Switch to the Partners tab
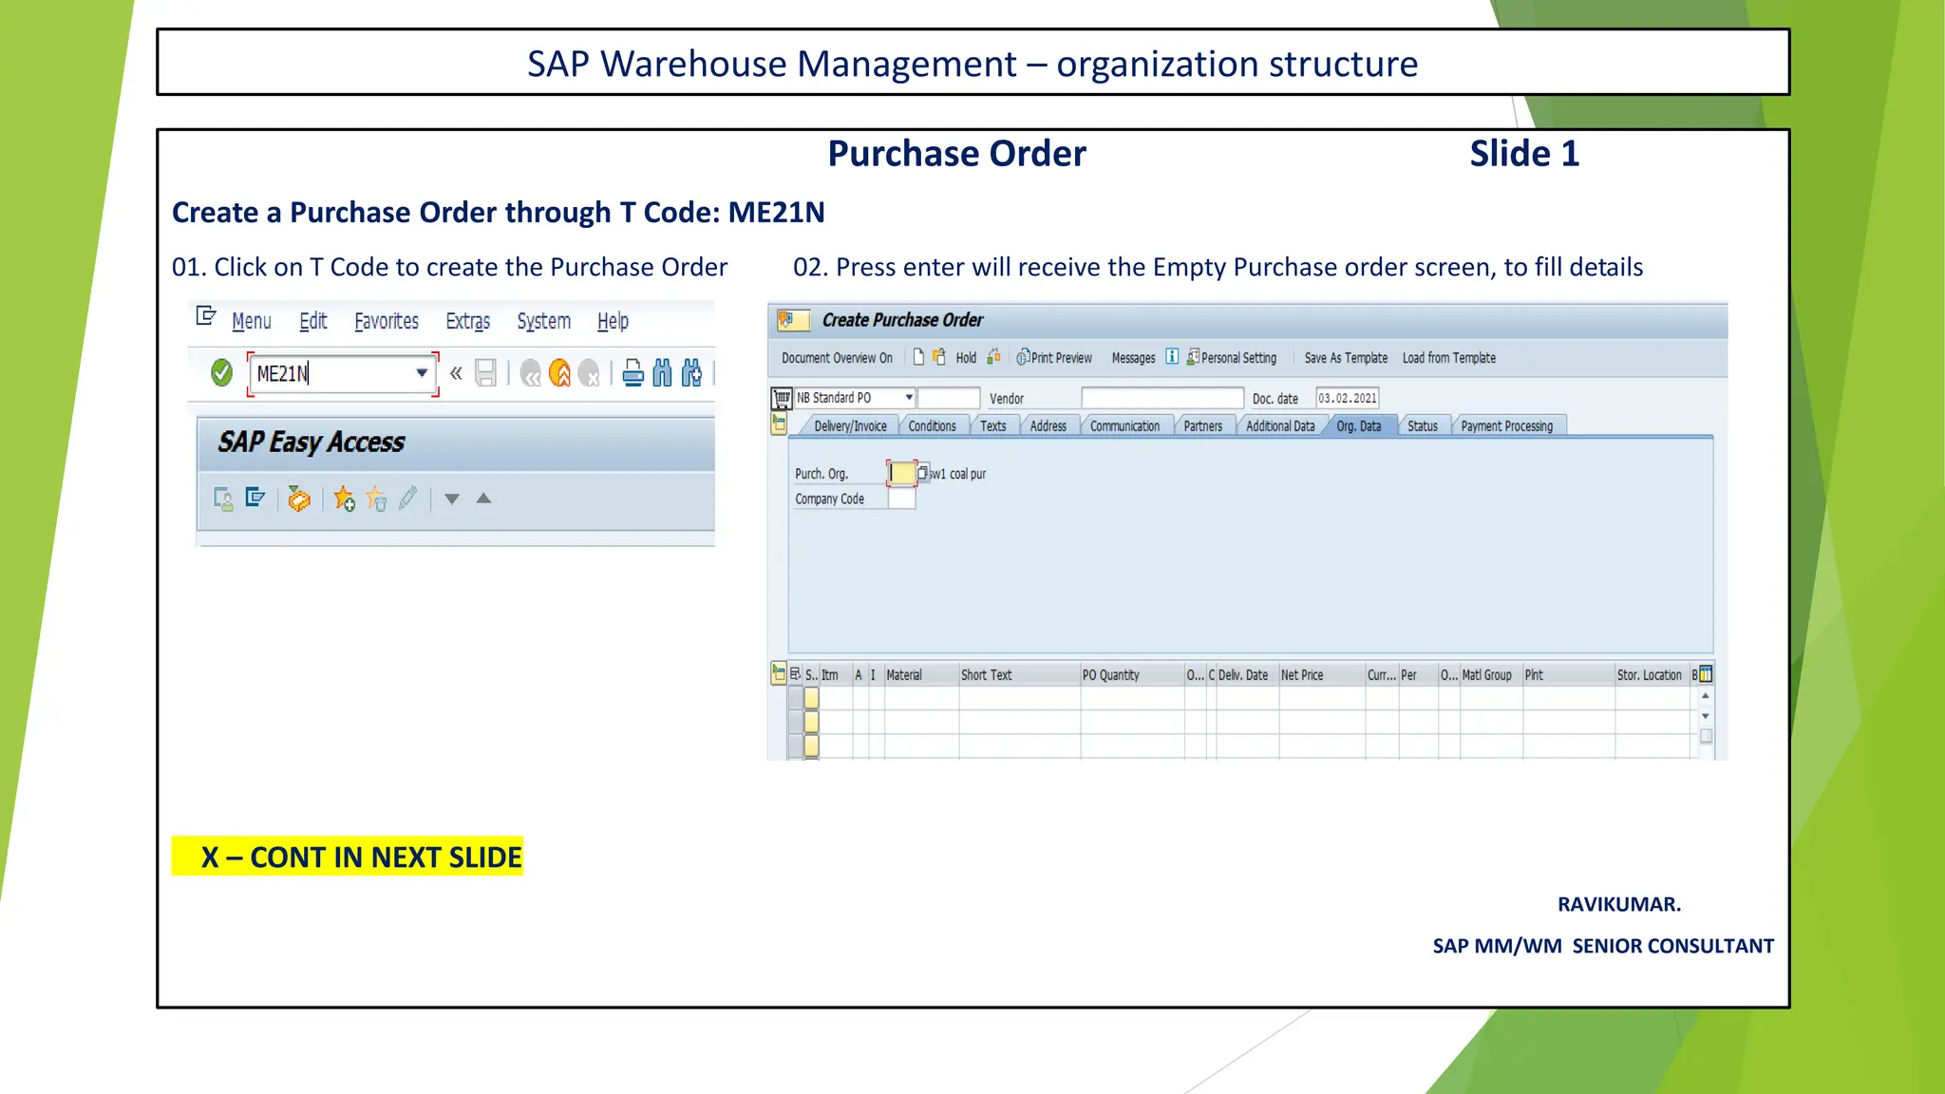 1203,425
